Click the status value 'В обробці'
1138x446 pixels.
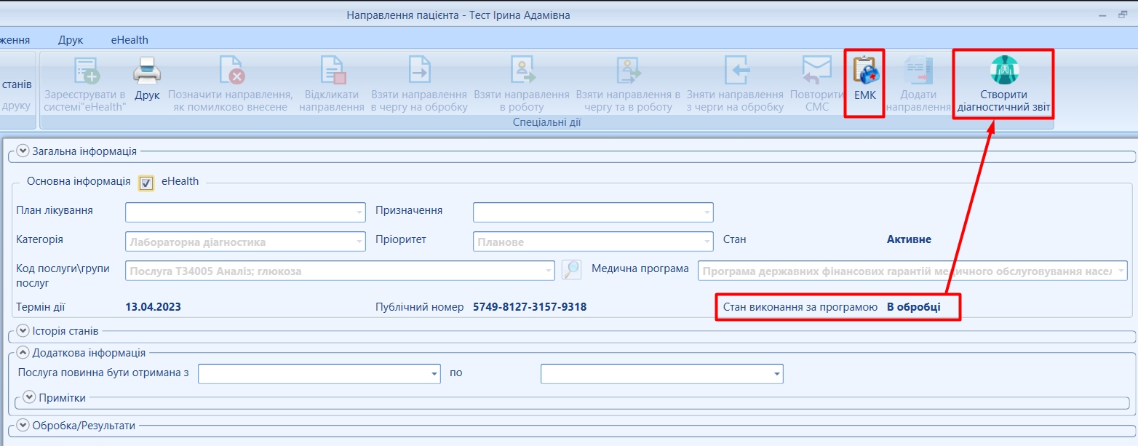pos(913,307)
